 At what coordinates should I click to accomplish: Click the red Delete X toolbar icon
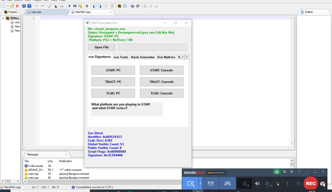[x=17, y=6]
